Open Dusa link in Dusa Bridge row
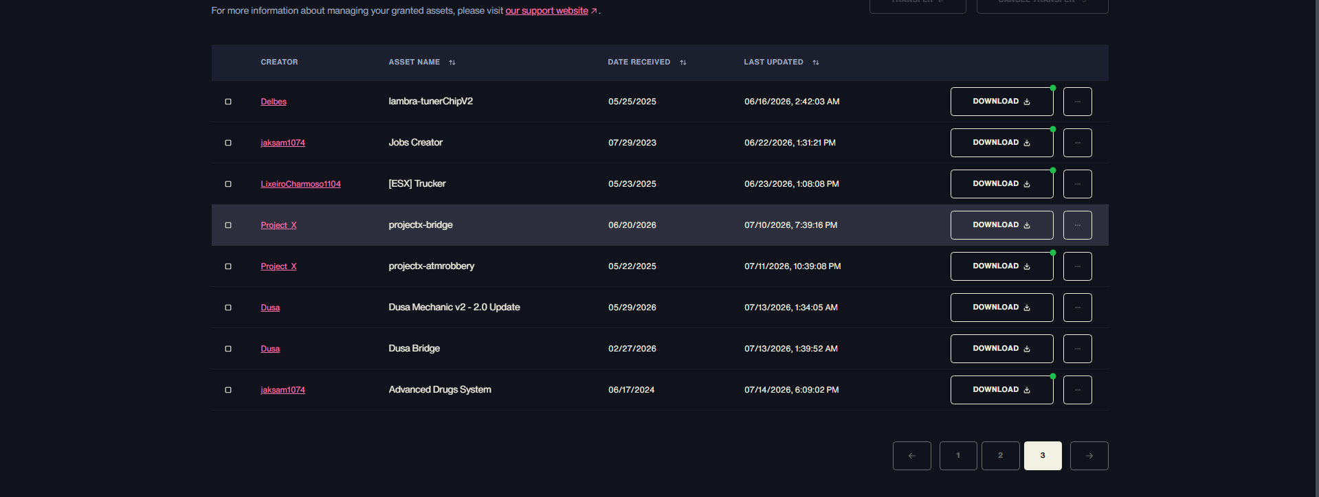 tap(270, 349)
